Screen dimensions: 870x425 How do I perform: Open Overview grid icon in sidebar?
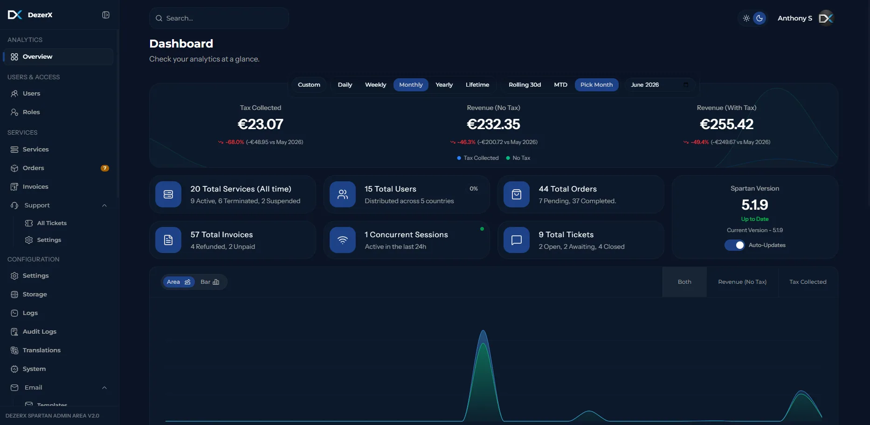[x=14, y=57]
